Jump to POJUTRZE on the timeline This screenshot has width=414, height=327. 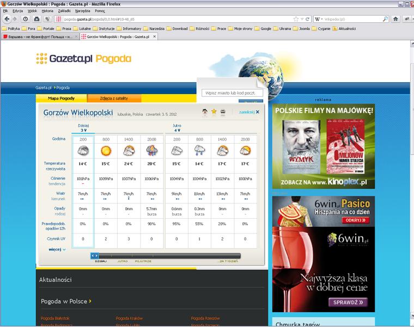click(143, 261)
